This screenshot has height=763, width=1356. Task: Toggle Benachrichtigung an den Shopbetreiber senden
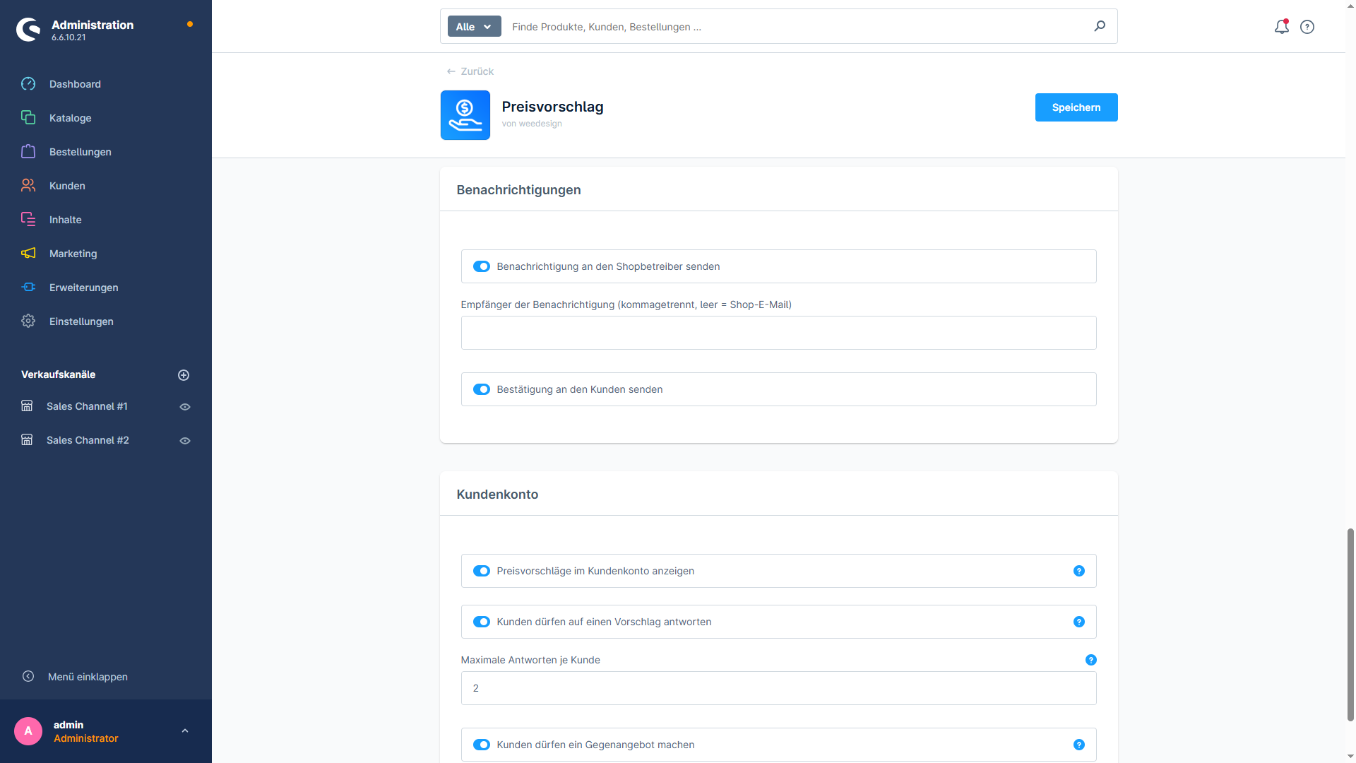(482, 266)
